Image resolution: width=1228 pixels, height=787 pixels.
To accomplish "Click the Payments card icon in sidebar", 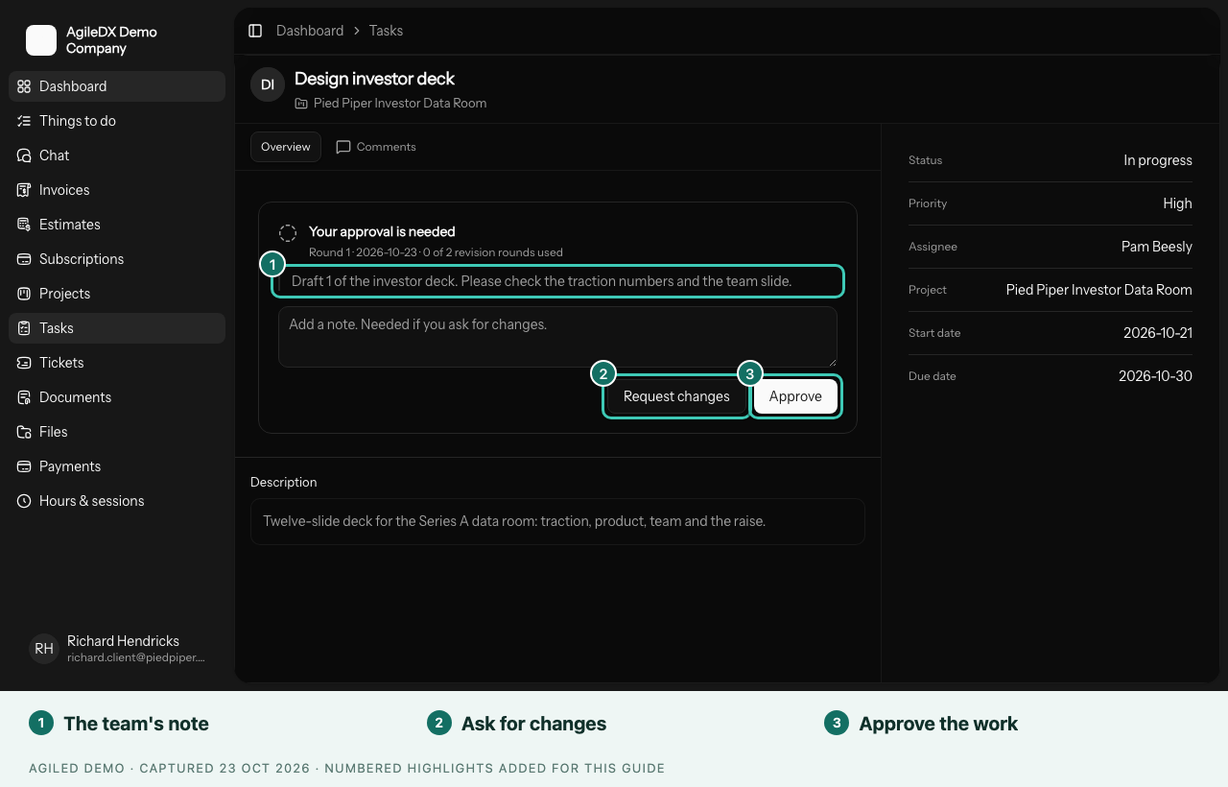I will tap(24, 466).
